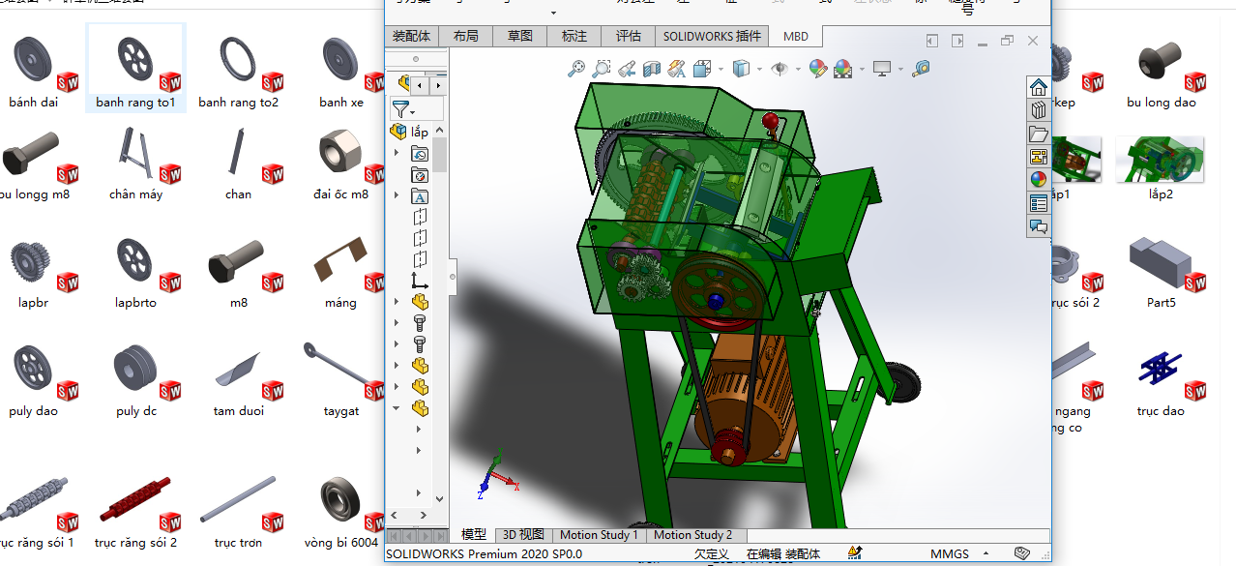Open the File Explorer task pane tab

(1038, 134)
